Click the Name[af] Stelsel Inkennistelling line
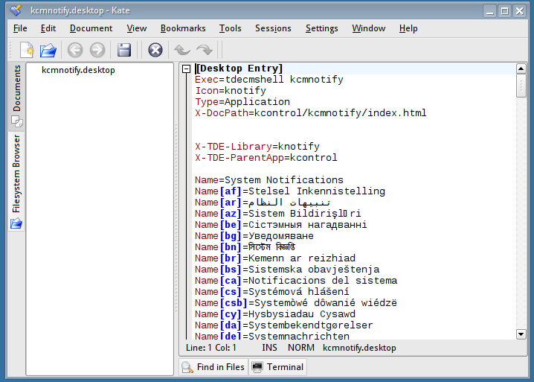The width and height of the screenshot is (534, 382). click(x=290, y=191)
